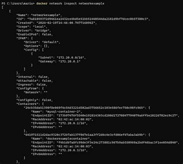Click the "Scope": "local" line
The height and width of the screenshot is (164, 183).
(32, 27)
